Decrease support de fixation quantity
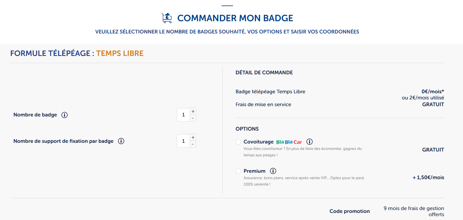The width and height of the screenshot is (463, 220). (193, 144)
